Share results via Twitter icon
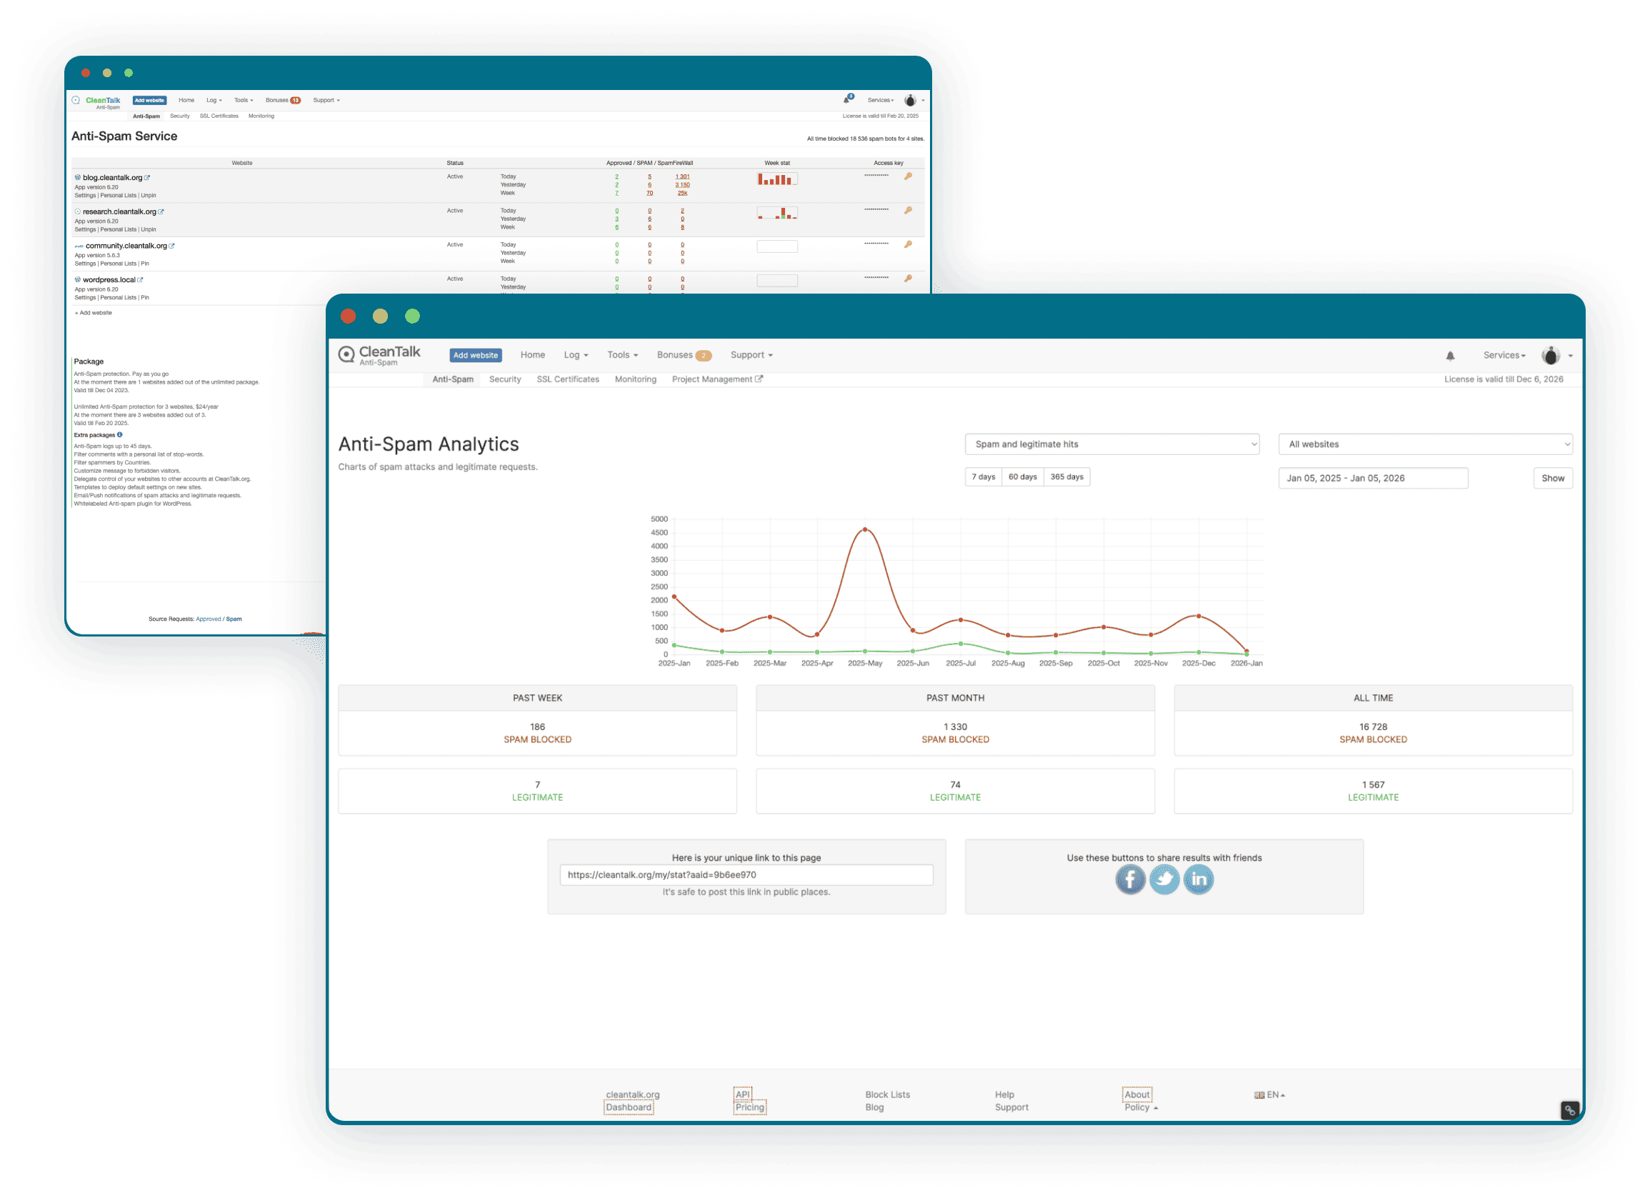1650x1198 pixels. pyautogui.click(x=1164, y=879)
